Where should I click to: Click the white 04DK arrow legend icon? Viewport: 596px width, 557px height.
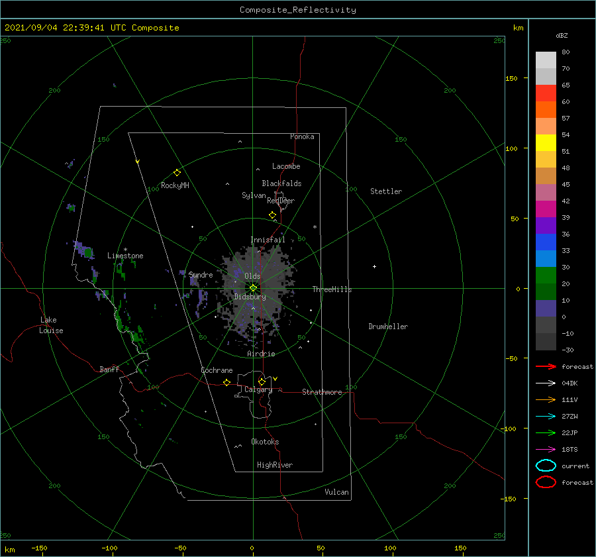(546, 383)
